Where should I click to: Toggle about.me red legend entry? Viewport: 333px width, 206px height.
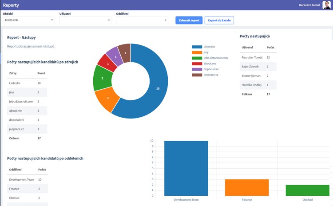[x=197, y=64]
